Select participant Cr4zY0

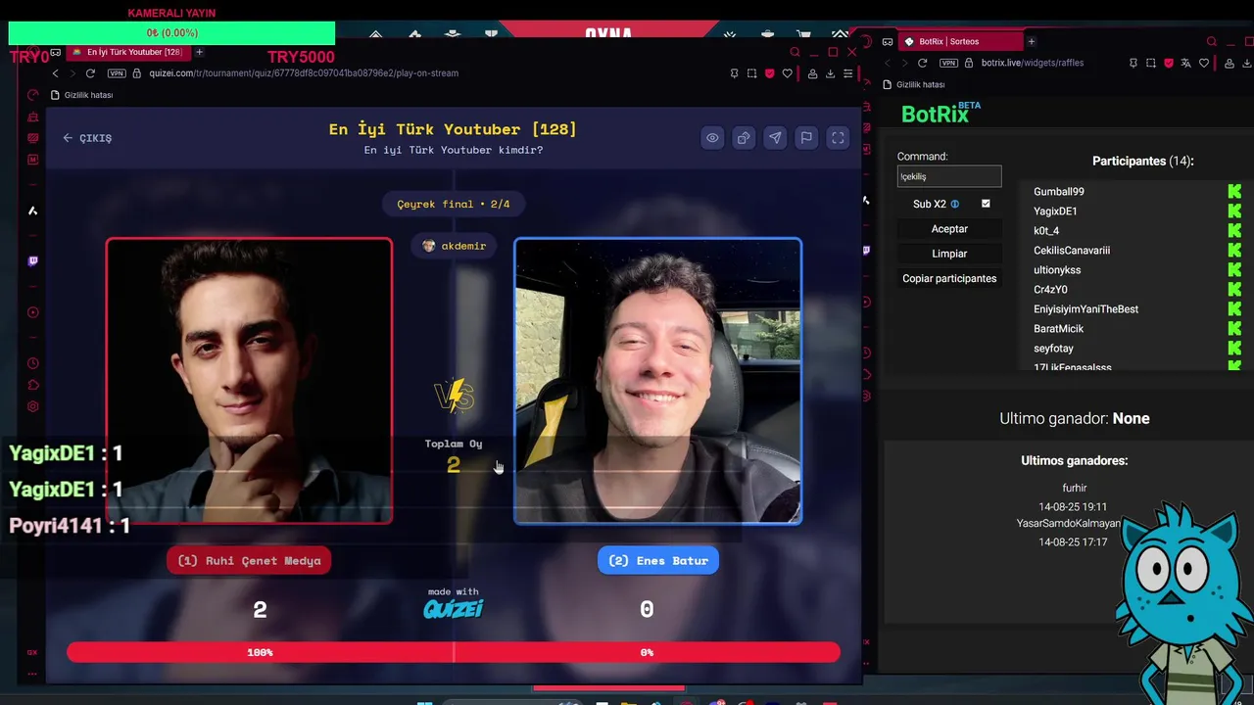coord(1050,290)
